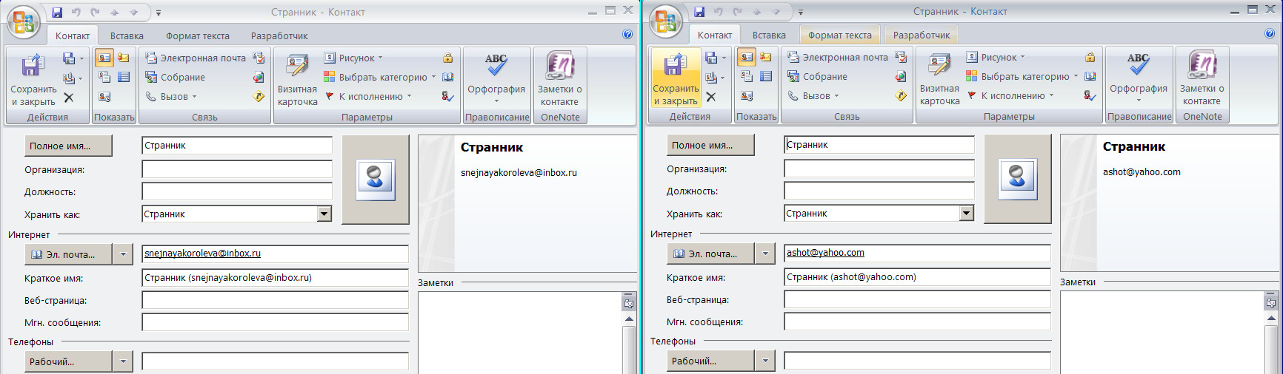The image size is (1283, 374).
Task: Click 'Веб-страница' input field in left window
Action: [x=275, y=300]
